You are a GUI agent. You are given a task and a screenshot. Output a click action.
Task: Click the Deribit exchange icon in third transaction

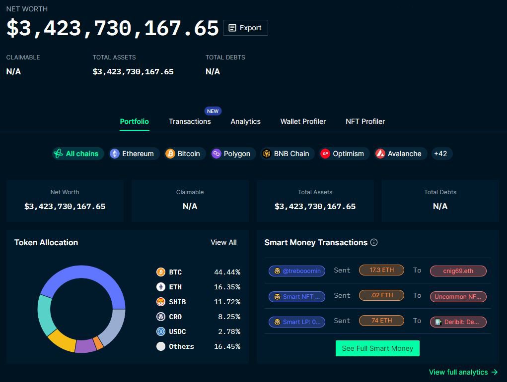pyautogui.click(x=438, y=322)
